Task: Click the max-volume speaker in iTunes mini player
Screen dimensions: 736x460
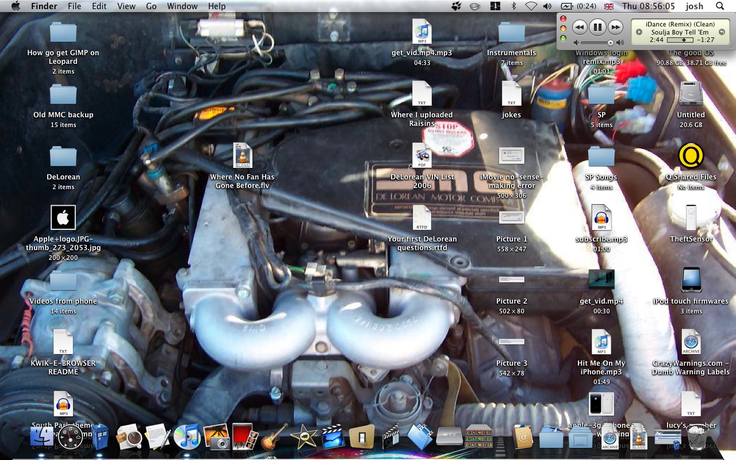Action: (620, 43)
